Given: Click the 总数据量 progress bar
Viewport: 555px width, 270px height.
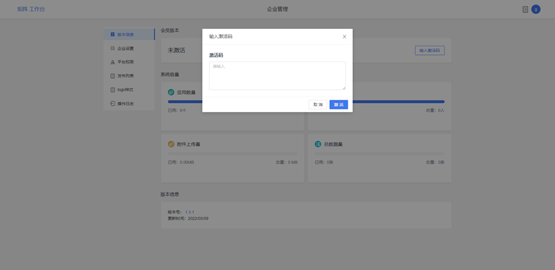Looking at the screenshot, I should (x=379, y=154).
